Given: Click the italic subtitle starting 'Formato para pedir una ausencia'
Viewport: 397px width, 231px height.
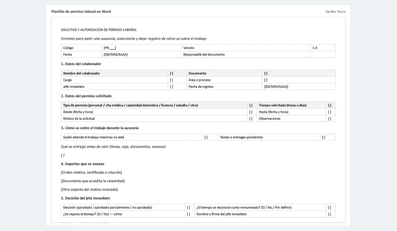Looking at the screenshot, I should coord(134,39).
